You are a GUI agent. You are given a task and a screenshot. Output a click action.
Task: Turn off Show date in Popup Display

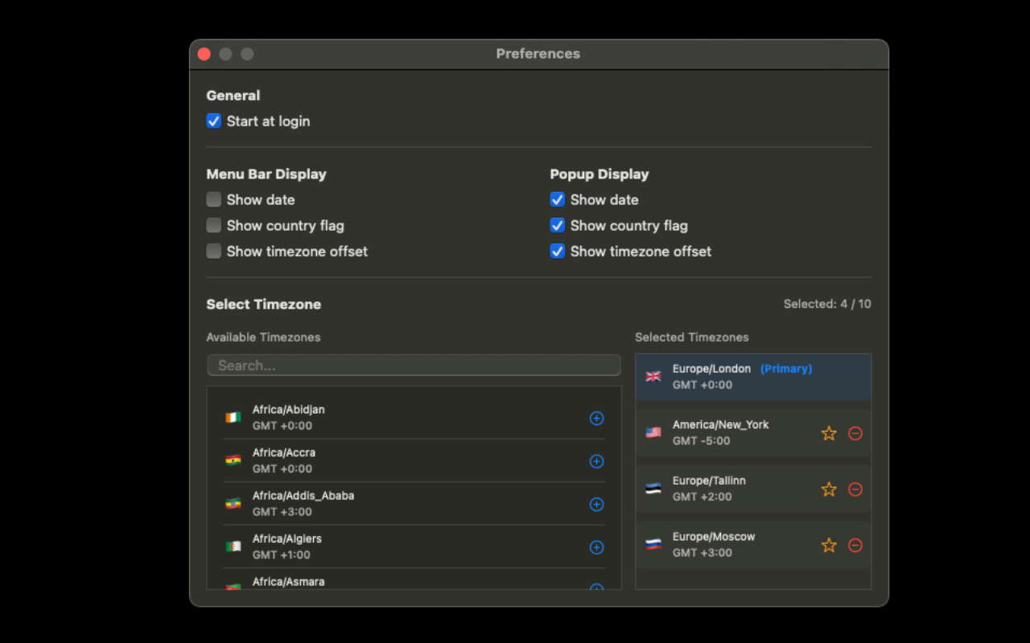click(x=557, y=199)
